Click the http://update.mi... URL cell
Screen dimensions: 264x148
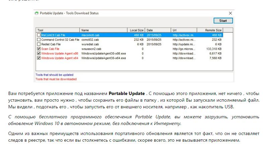pos(184,44)
